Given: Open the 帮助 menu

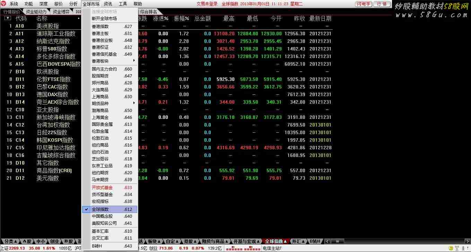Looking at the screenshot, I should 138,4.
